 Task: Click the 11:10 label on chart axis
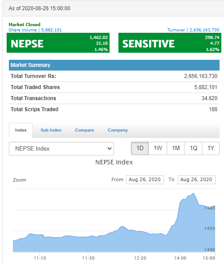point(40,258)
